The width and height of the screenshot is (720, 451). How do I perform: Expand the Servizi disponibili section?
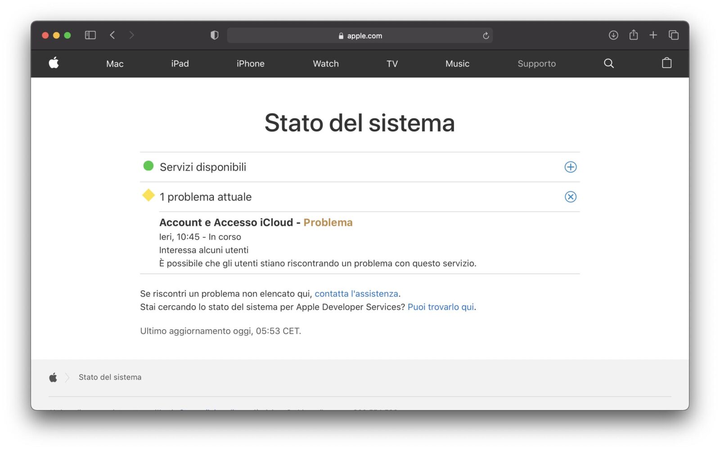(571, 167)
